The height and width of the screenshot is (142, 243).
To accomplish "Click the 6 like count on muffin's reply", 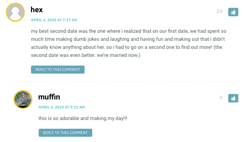I will [x=221, y=97].
